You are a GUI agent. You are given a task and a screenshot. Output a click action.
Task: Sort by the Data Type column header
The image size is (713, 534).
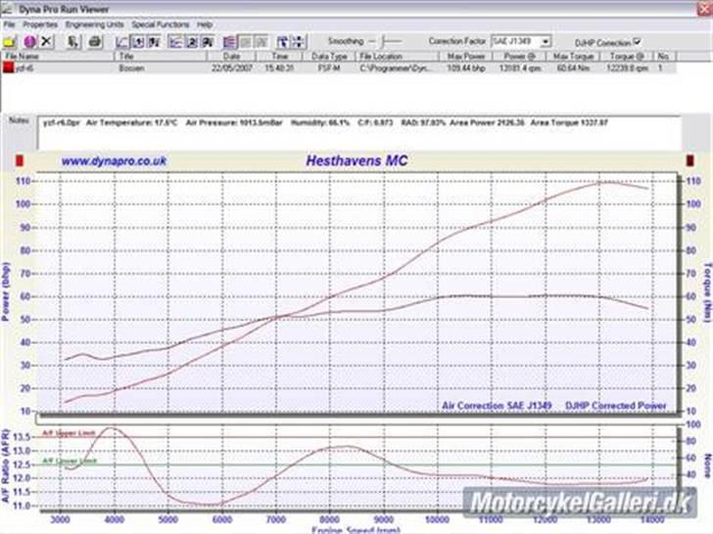coord(329,57)
